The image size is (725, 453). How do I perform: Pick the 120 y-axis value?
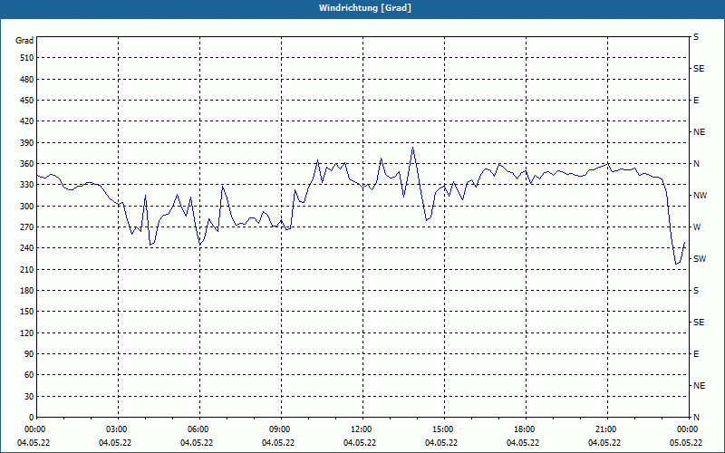coord(27,333)
